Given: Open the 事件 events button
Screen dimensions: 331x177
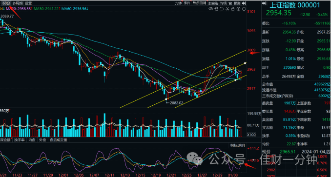Looking at the screenshot, I should [x=186, y=3].
